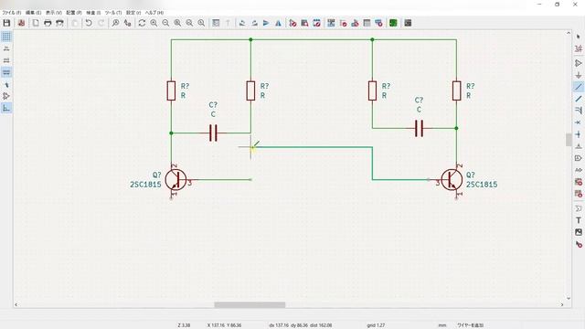Select the Add Hierarchical Sheet tool
This screenshot has width=585, height=329.
click(579, 182)
